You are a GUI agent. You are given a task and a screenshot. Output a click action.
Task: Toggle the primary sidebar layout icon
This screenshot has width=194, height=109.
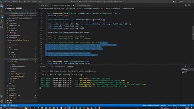[x=174, y=2]
